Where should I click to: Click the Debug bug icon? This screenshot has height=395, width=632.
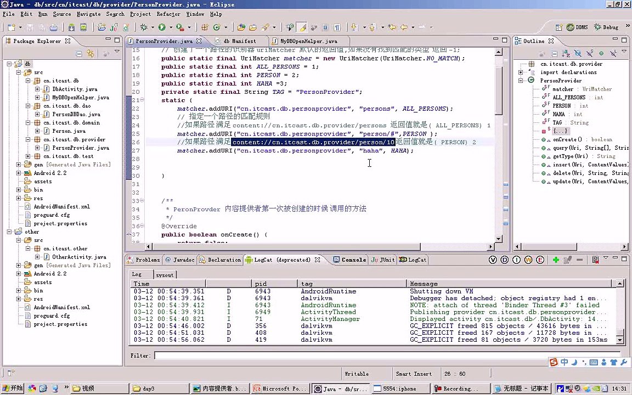click(144, 27)
